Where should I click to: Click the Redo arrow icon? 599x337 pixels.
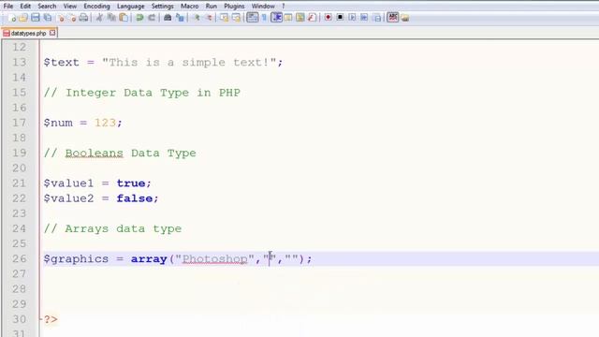[x=152, y=18]
